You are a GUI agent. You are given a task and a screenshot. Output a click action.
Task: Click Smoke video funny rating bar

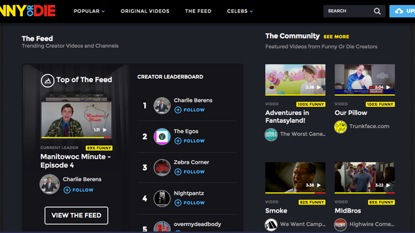click(295, 193)
